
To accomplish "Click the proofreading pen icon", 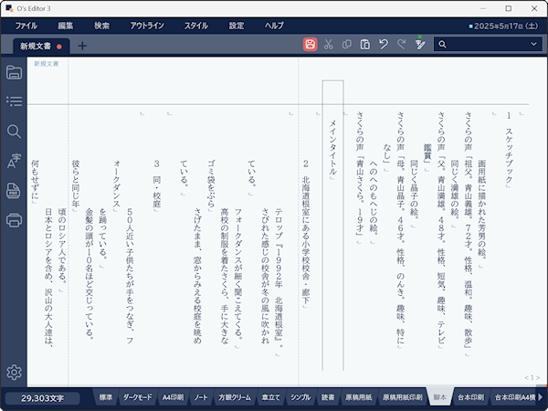I will click(420, 44).
